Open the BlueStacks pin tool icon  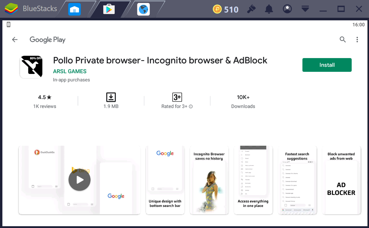[251, 9]
